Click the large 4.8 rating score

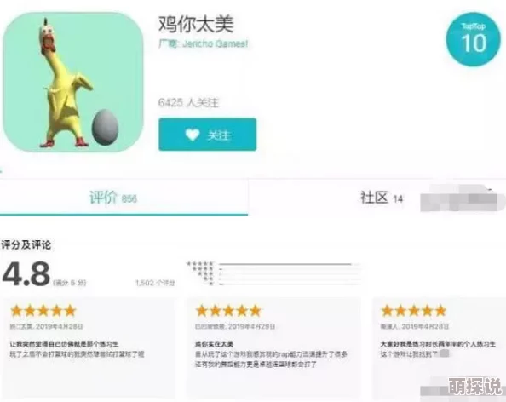coord(26,274)
